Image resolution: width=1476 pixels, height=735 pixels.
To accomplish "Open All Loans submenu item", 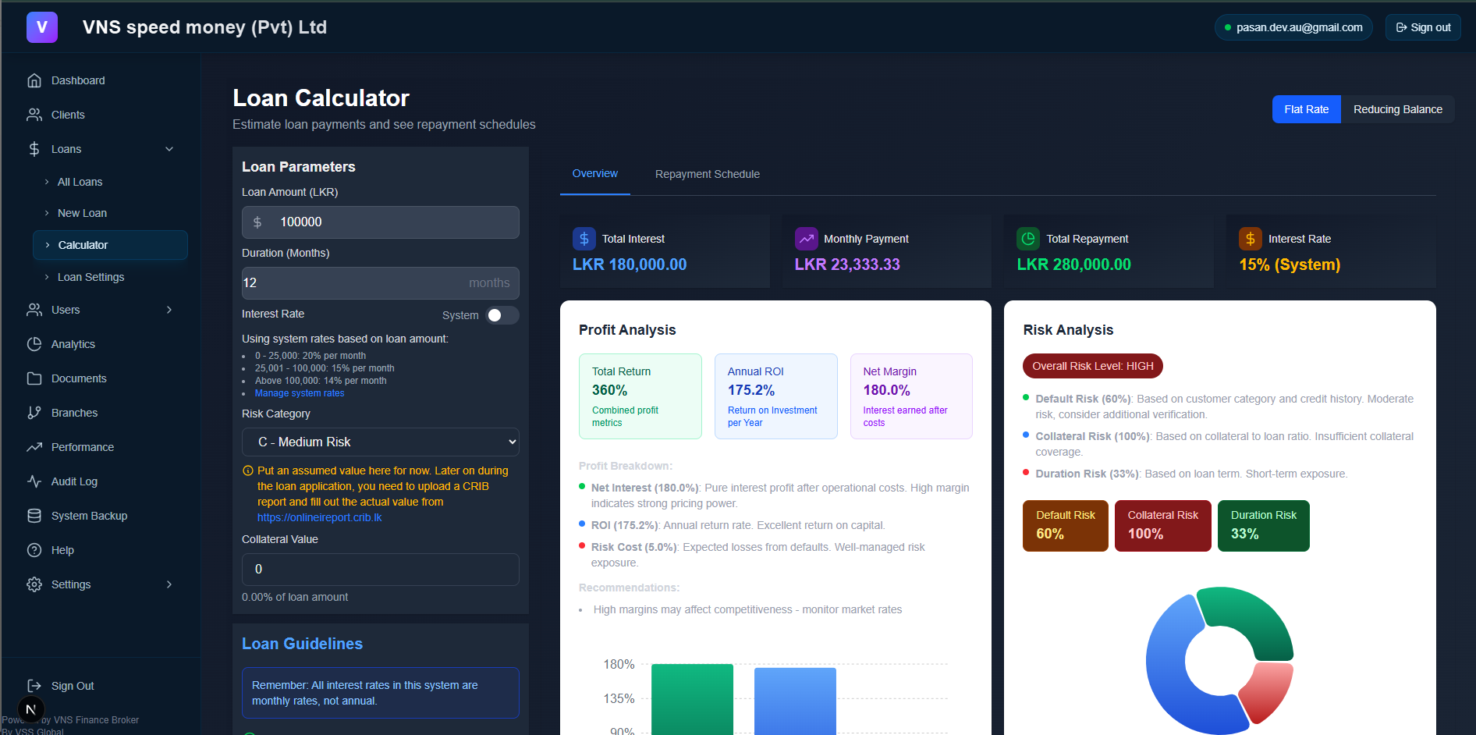I will [110, 182].
